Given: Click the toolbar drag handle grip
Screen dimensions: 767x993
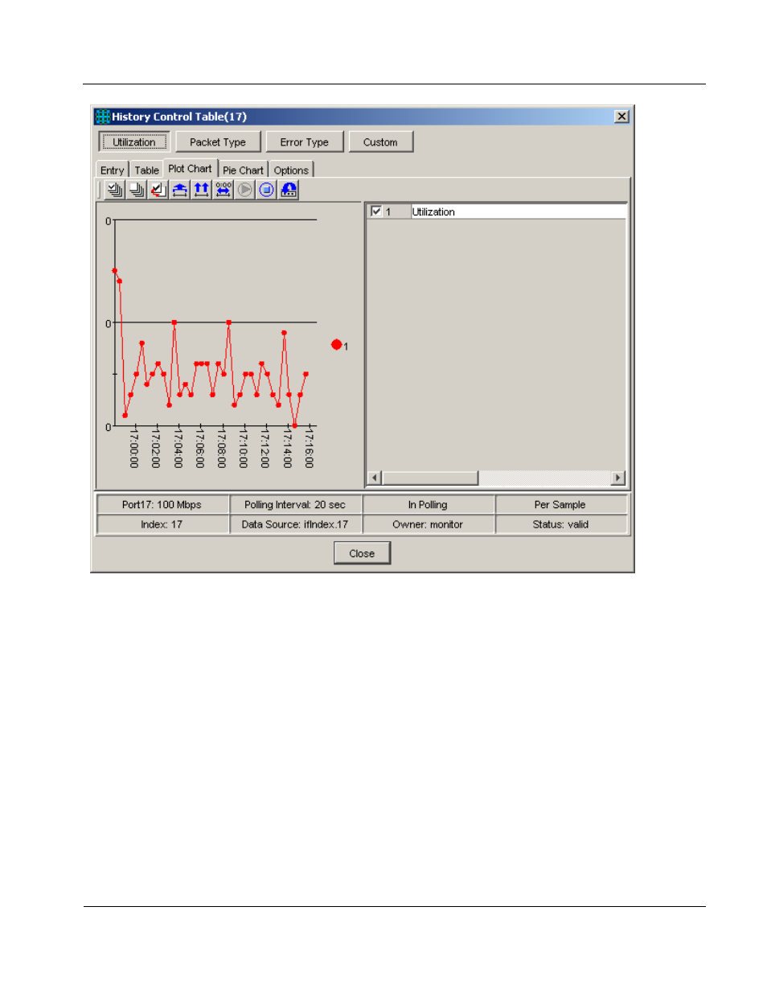Looking at the screenshot, I should [100, 190].
